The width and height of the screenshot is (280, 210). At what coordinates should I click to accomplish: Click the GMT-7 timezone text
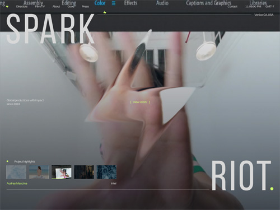coord(270,7)
